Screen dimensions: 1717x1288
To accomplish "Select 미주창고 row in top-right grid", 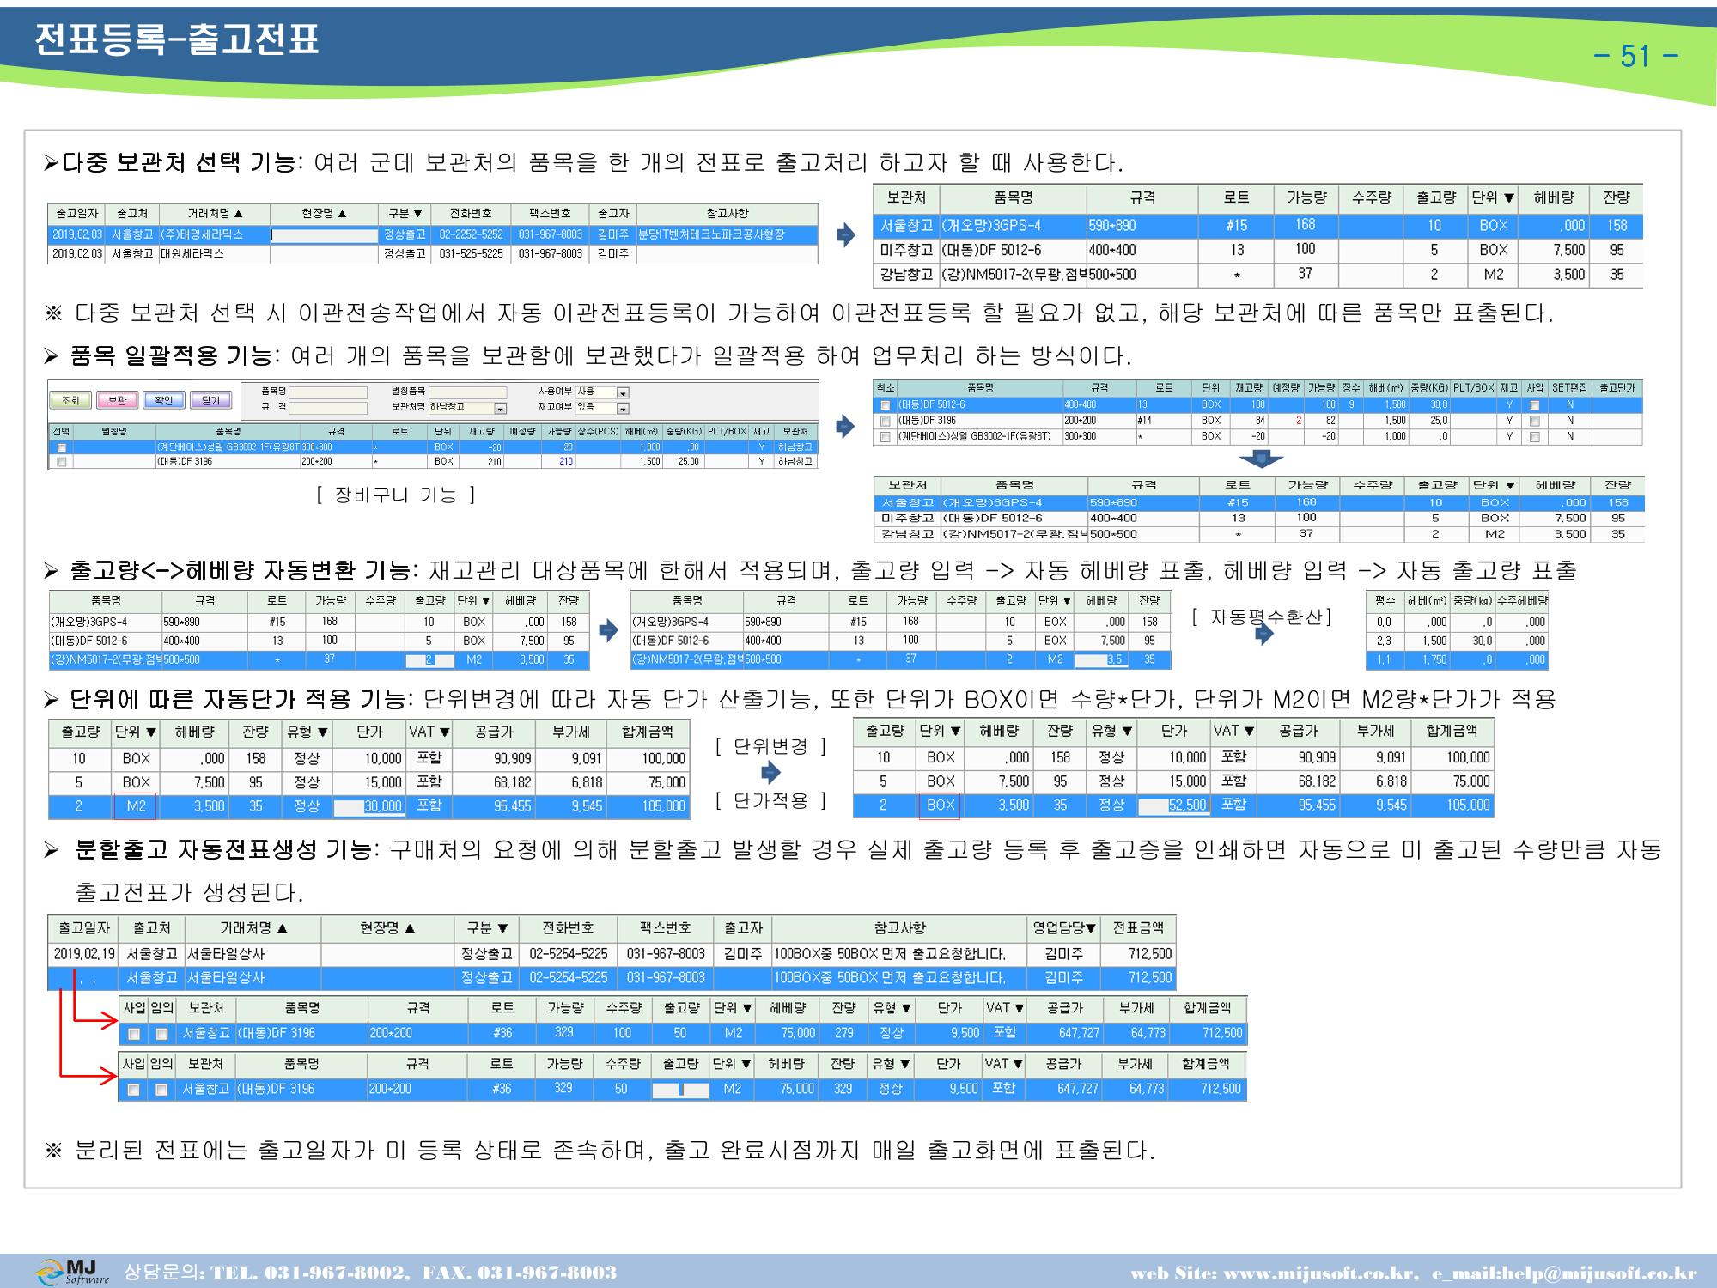I will [x=1257, y=250].
